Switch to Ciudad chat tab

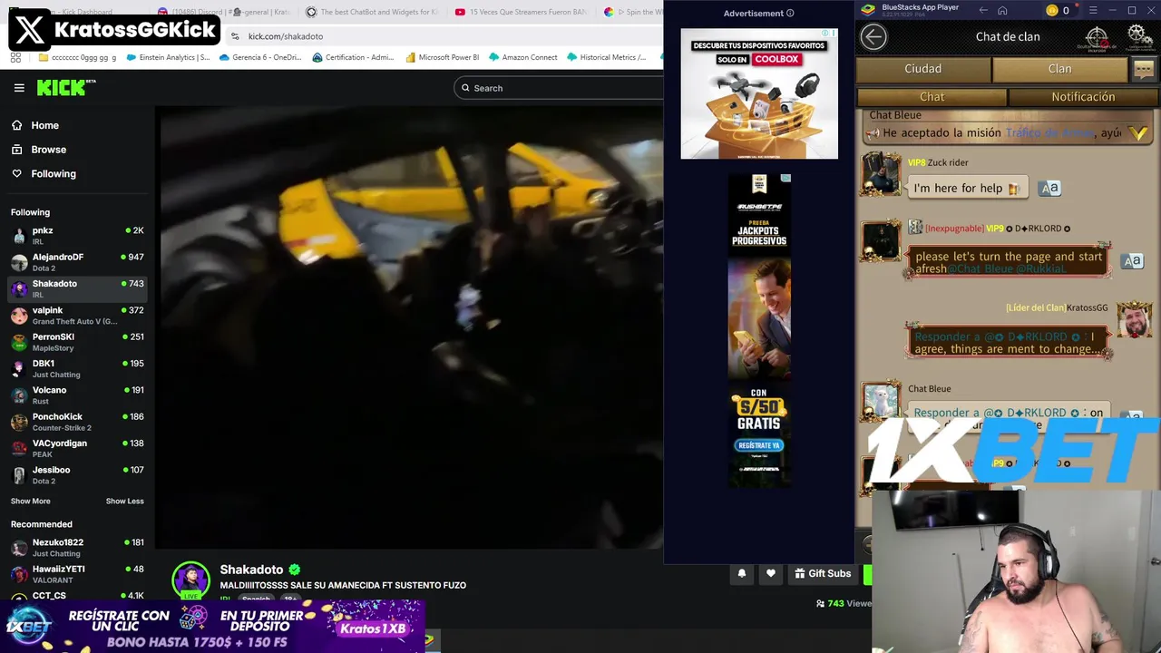[922, 69]
